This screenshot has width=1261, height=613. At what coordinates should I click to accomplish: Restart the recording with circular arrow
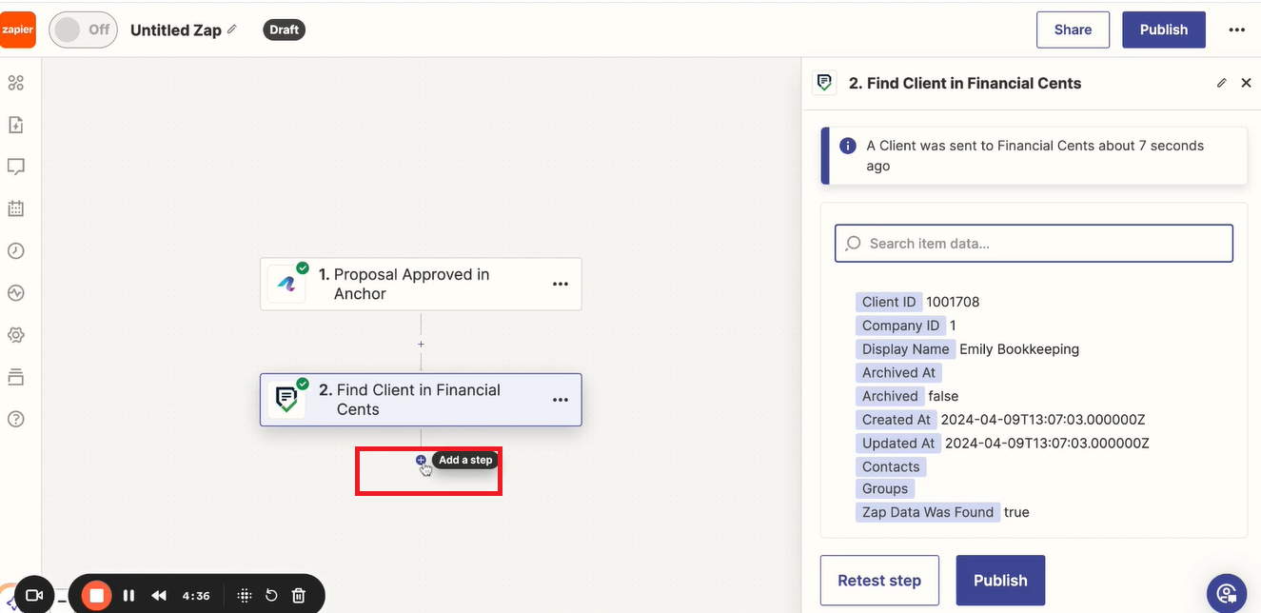(271, 596)
